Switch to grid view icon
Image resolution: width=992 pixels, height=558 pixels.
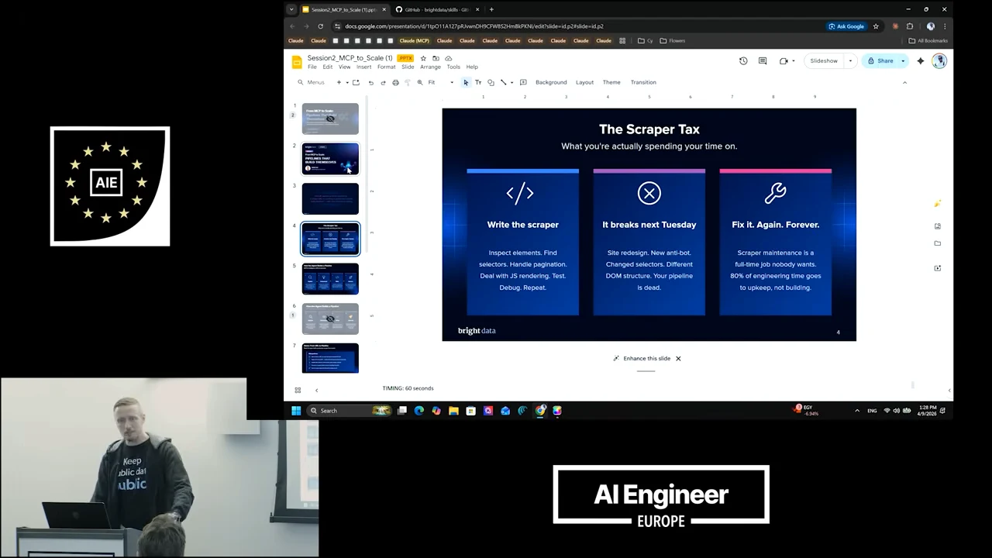pos(298,390)
